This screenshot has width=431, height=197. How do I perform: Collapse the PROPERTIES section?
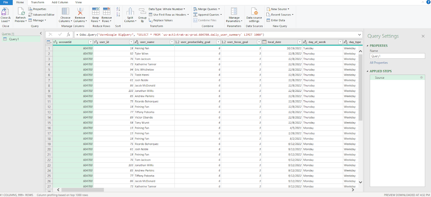[x=367, y=46]
